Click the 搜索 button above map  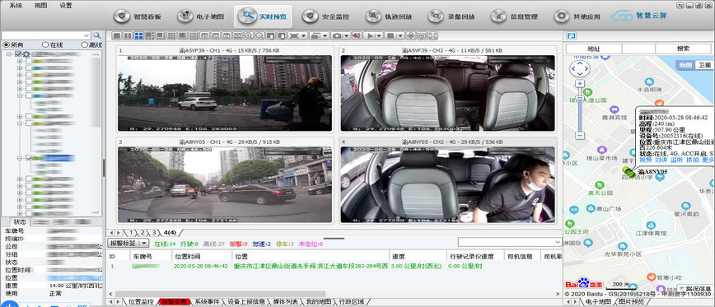click(683, 49)
